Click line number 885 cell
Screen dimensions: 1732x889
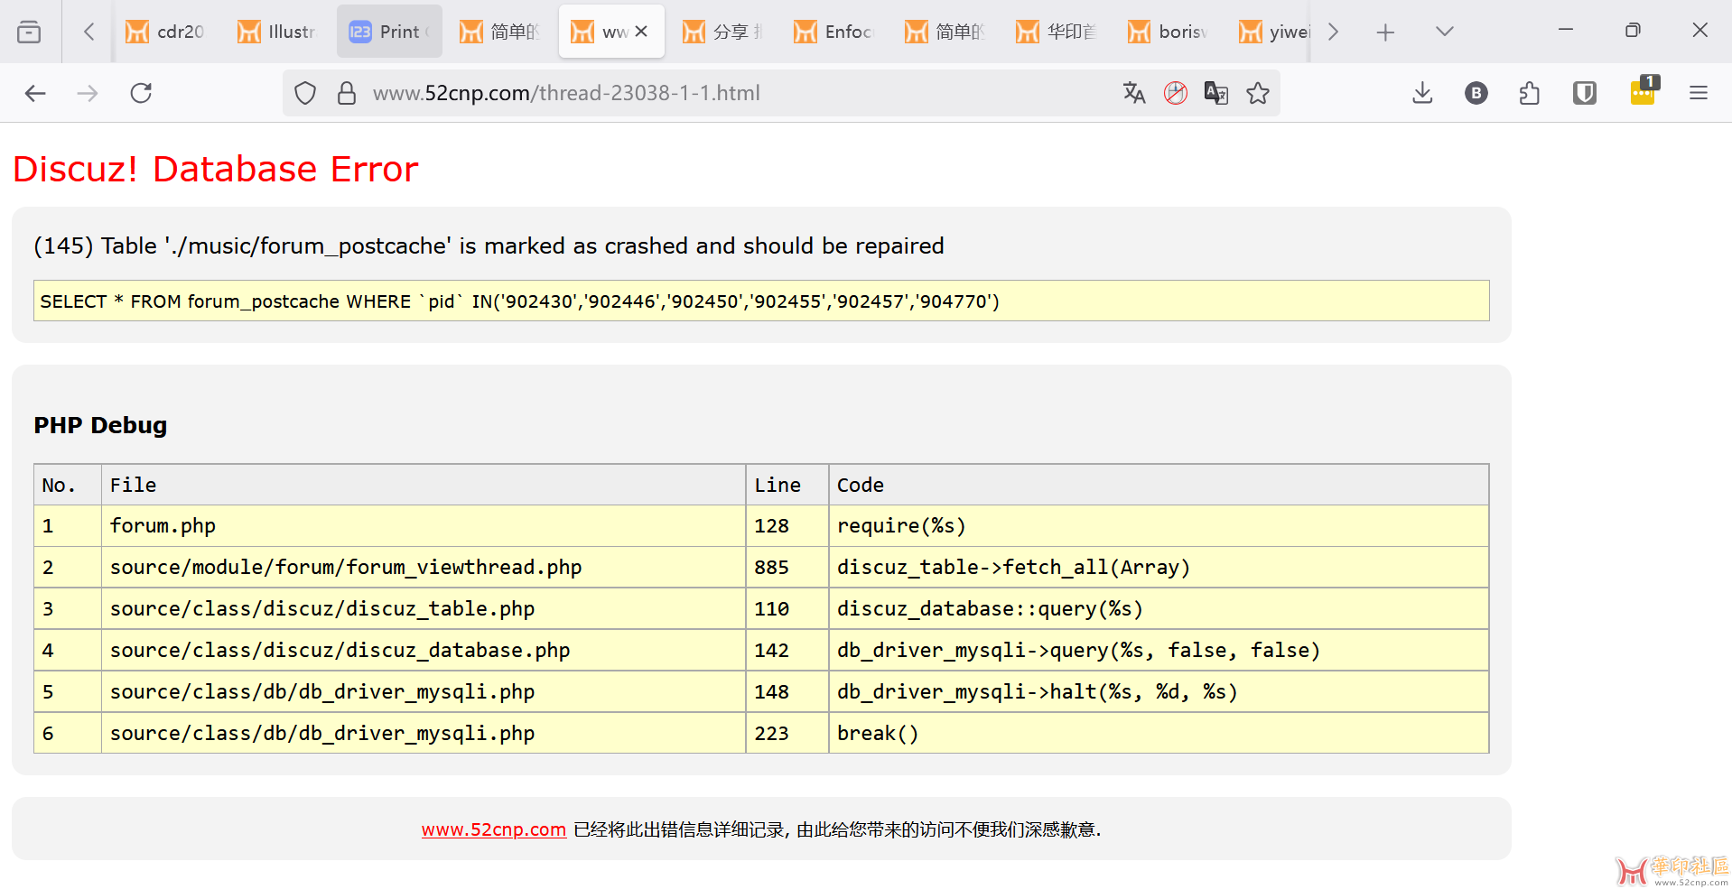(787, 568)
